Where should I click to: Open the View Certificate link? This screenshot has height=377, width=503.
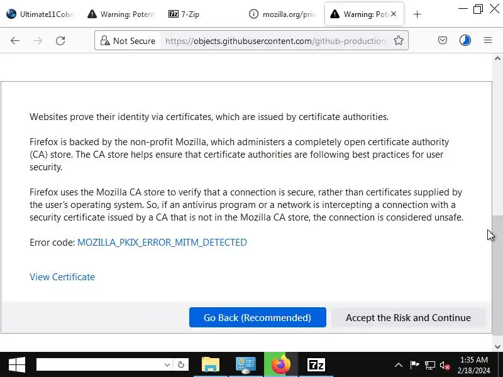coord(62,277)
